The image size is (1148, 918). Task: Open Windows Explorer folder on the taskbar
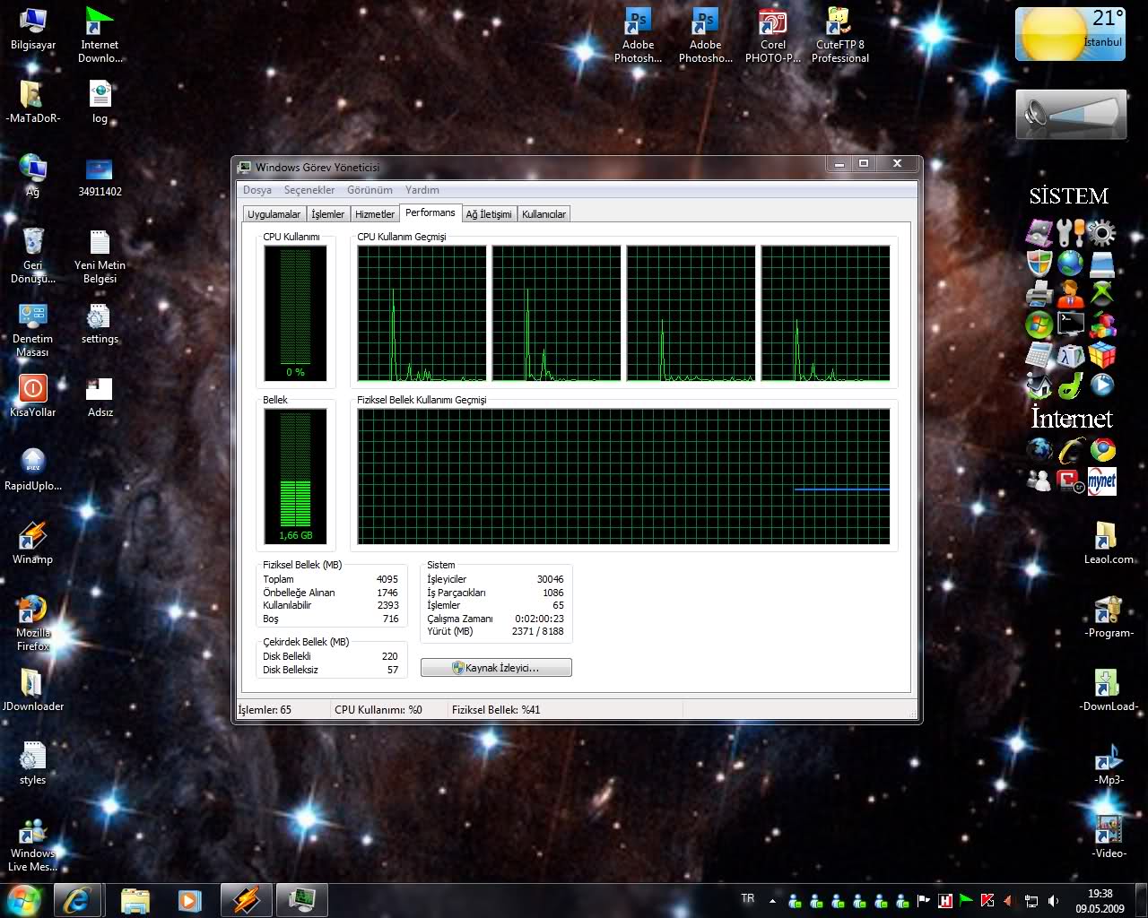pos(135,900)
